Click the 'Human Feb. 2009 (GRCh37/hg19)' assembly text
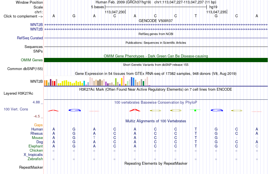 coord(123,2)
